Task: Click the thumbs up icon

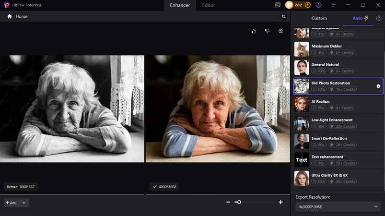Action: coord(254,31)
